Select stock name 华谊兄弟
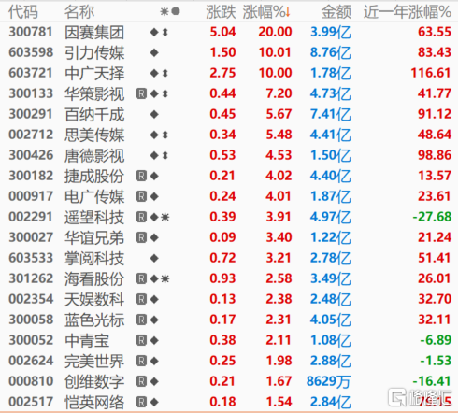The width and height of the screenshot is (458, 413). tap(94, 237)
